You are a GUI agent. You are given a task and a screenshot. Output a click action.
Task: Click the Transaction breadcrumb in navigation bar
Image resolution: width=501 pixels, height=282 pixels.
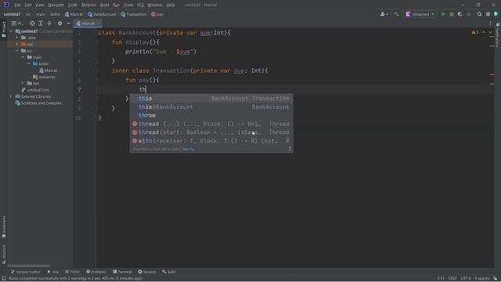134,14
